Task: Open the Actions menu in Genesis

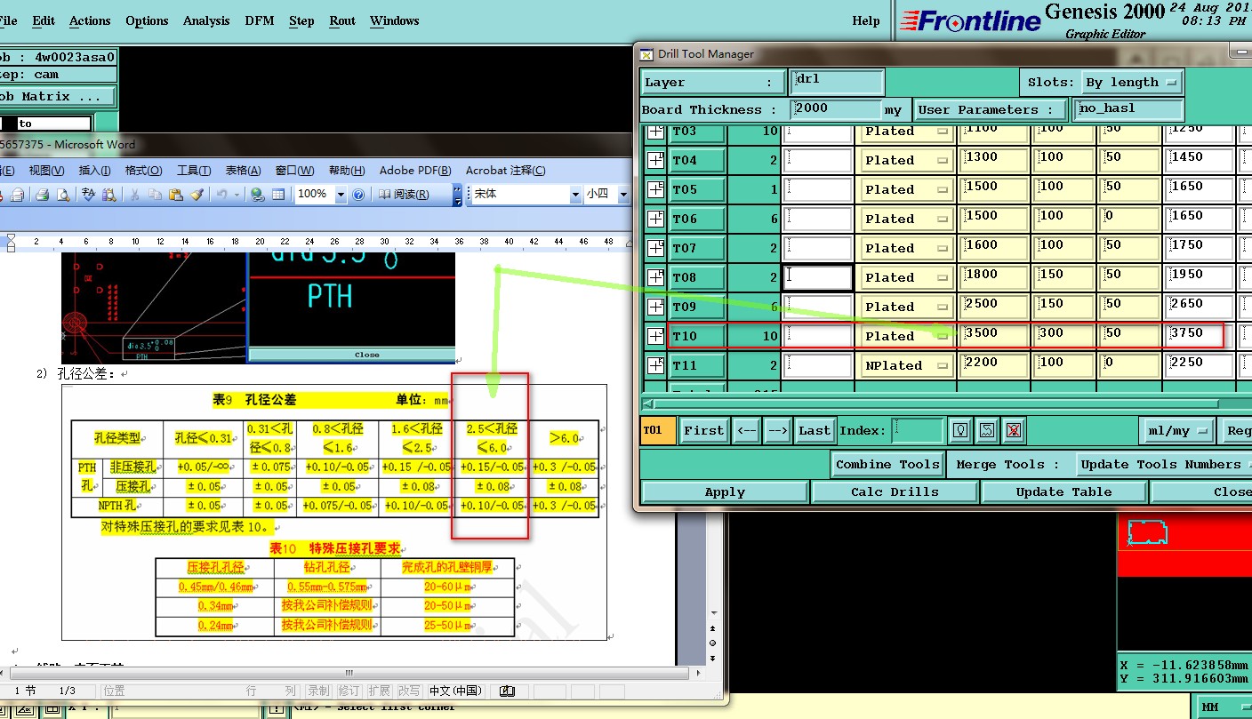Action: tap(90, 20)
